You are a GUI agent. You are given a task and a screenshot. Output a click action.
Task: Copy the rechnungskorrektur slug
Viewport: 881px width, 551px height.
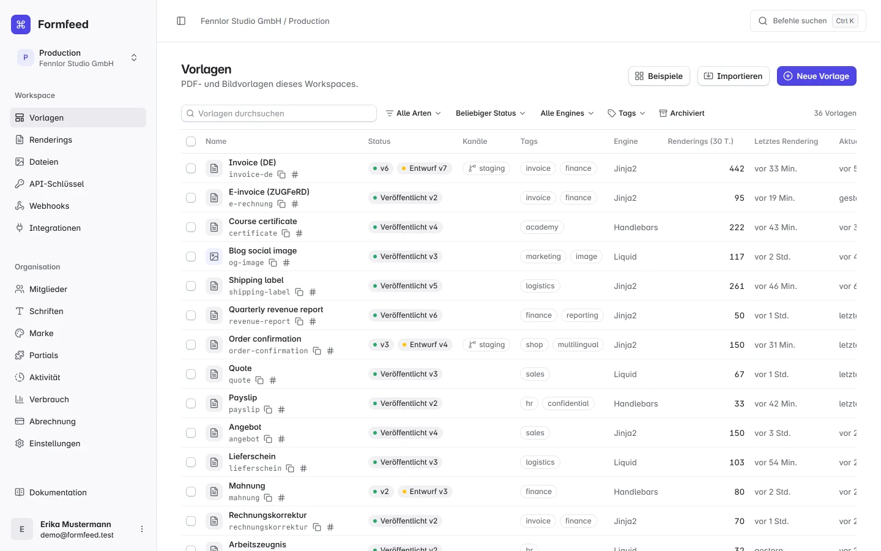[317, 527]
